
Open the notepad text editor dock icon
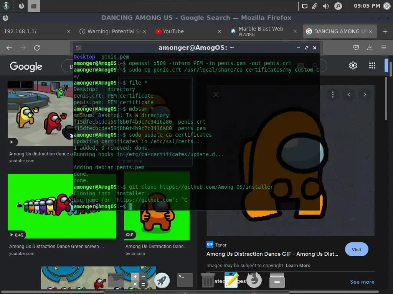coord(231,280)
